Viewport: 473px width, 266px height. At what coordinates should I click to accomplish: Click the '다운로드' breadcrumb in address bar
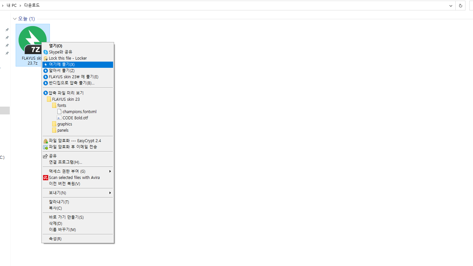tap(32, 6)
